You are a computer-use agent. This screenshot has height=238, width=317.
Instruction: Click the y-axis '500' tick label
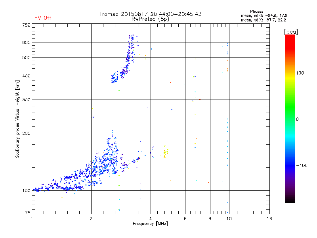click(x=26, y=58)
